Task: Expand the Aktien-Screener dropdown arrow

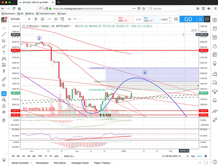Action: point(31,163)
